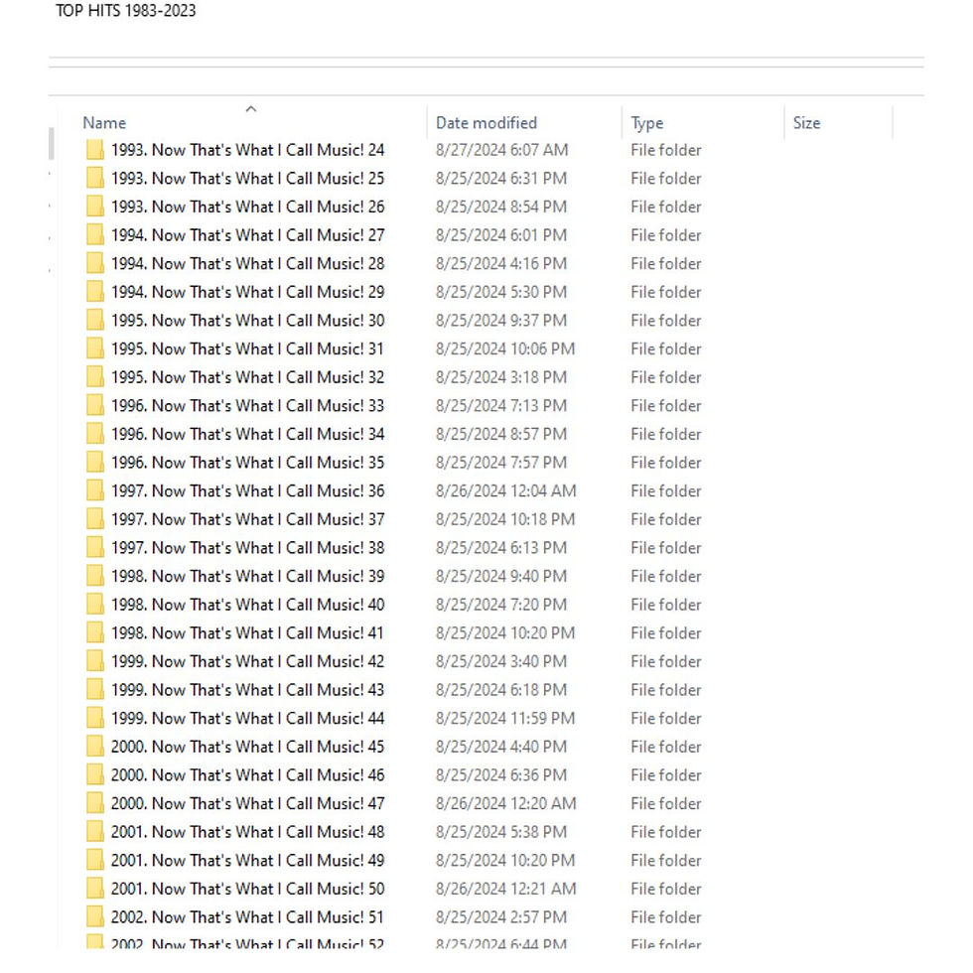The width and height of the screenshot is (973, 973).
Task: Click folder icon for Now Music! 31
Action: (x=95, y=348)
